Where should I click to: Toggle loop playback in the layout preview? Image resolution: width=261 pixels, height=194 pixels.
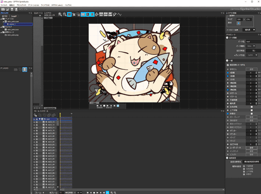[x=118, y=105]
